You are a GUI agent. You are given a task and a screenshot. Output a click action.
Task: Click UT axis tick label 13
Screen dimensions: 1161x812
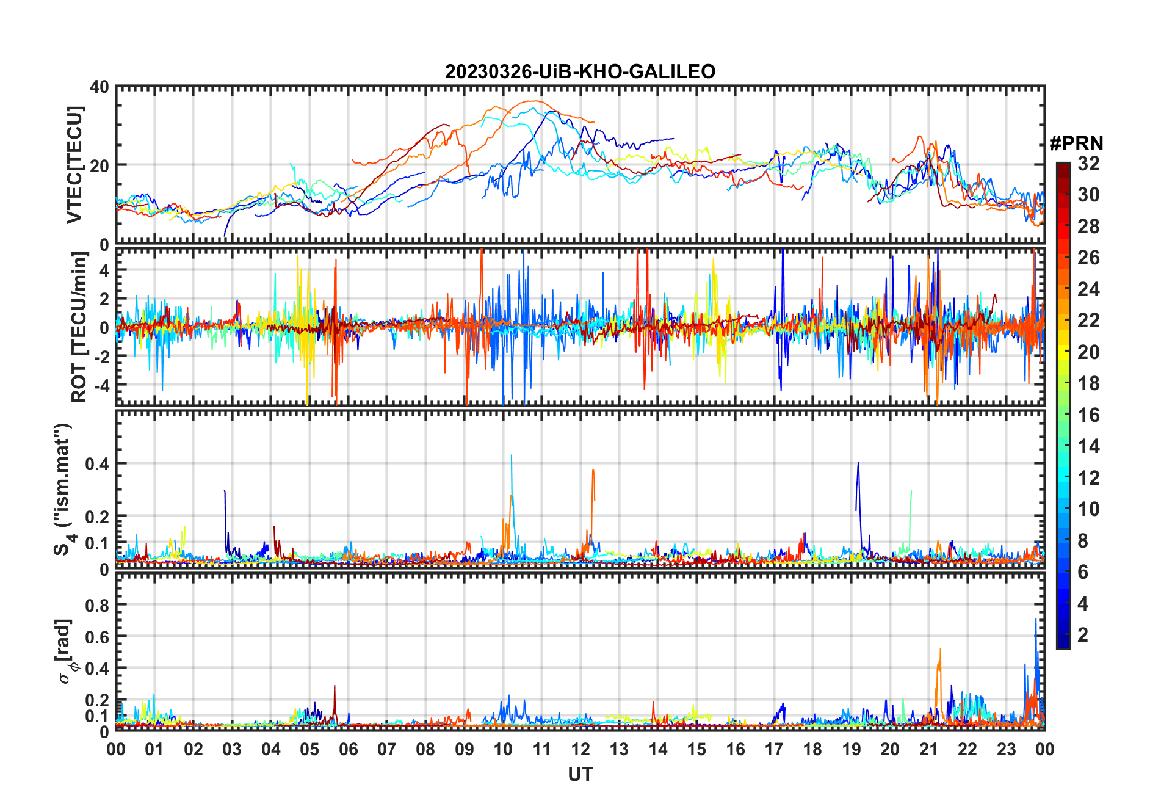tap(619, 749)
